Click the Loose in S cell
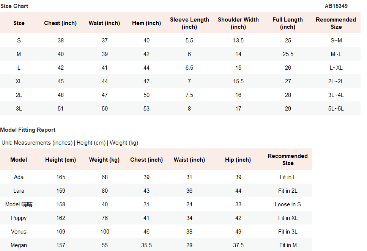The width and height of the screenshot is (367, 251). [288, 204]
